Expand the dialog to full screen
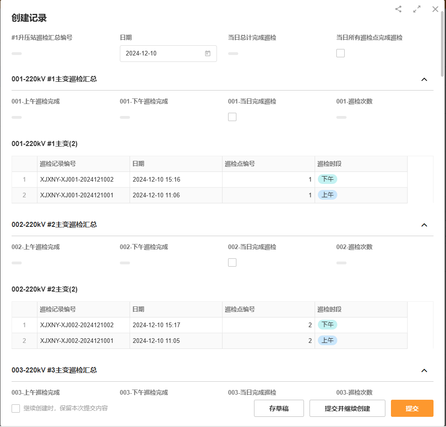This screenshot has height=427, width=446. [x=417, y=9]
